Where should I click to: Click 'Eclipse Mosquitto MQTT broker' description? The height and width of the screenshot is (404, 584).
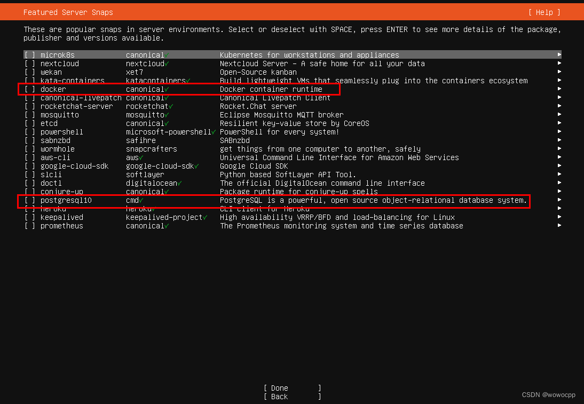(281, 115)
